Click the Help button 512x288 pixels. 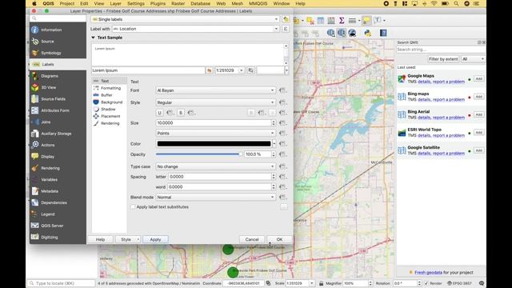(x=100, y=240)
